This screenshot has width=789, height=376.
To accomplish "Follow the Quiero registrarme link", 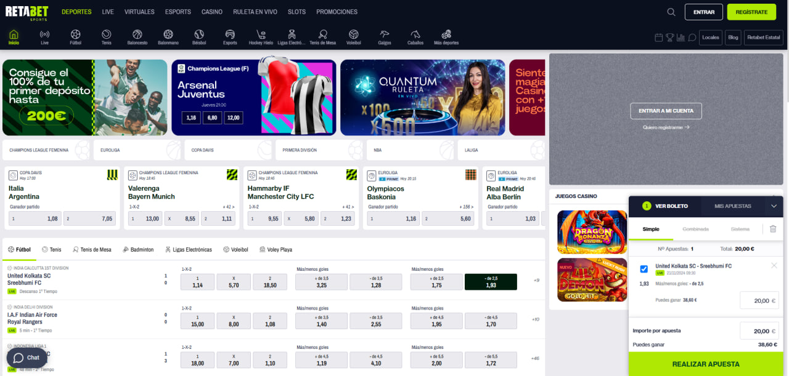I will [x=666, y=127].
